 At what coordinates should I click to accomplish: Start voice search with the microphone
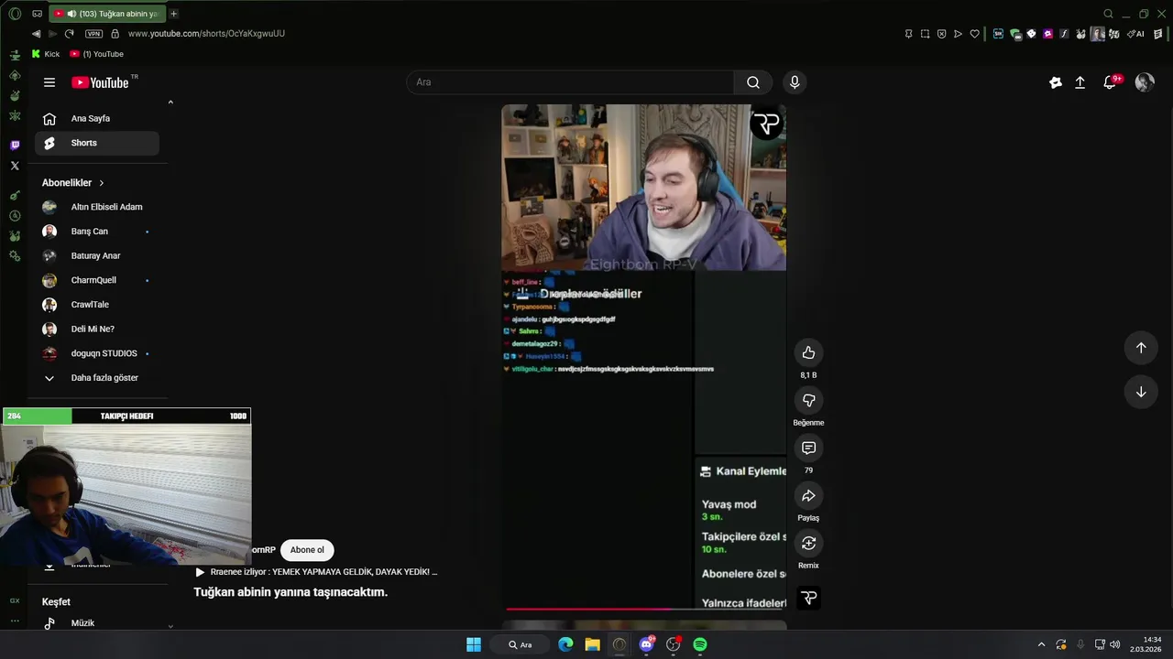795,82
